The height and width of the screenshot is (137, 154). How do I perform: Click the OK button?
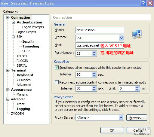(x=112, y=130)
